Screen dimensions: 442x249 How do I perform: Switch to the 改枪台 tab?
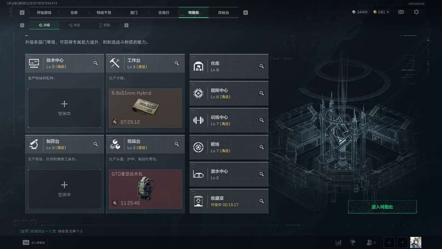(x=223, y=13)
